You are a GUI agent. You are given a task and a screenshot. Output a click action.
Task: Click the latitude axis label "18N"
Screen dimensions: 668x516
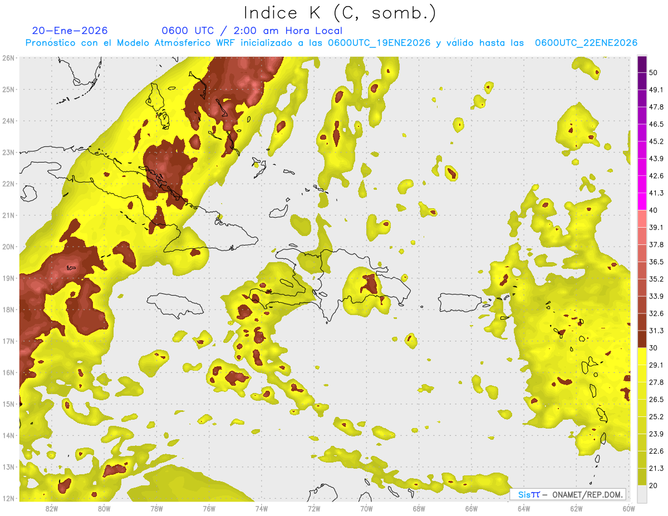coord(8,309)
